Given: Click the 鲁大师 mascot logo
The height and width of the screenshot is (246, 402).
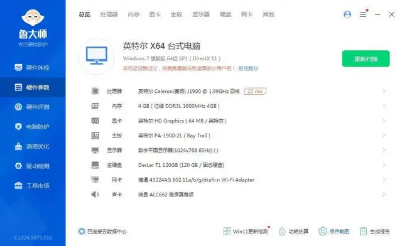Looking at the screenshot, I should tap(33, 18).
